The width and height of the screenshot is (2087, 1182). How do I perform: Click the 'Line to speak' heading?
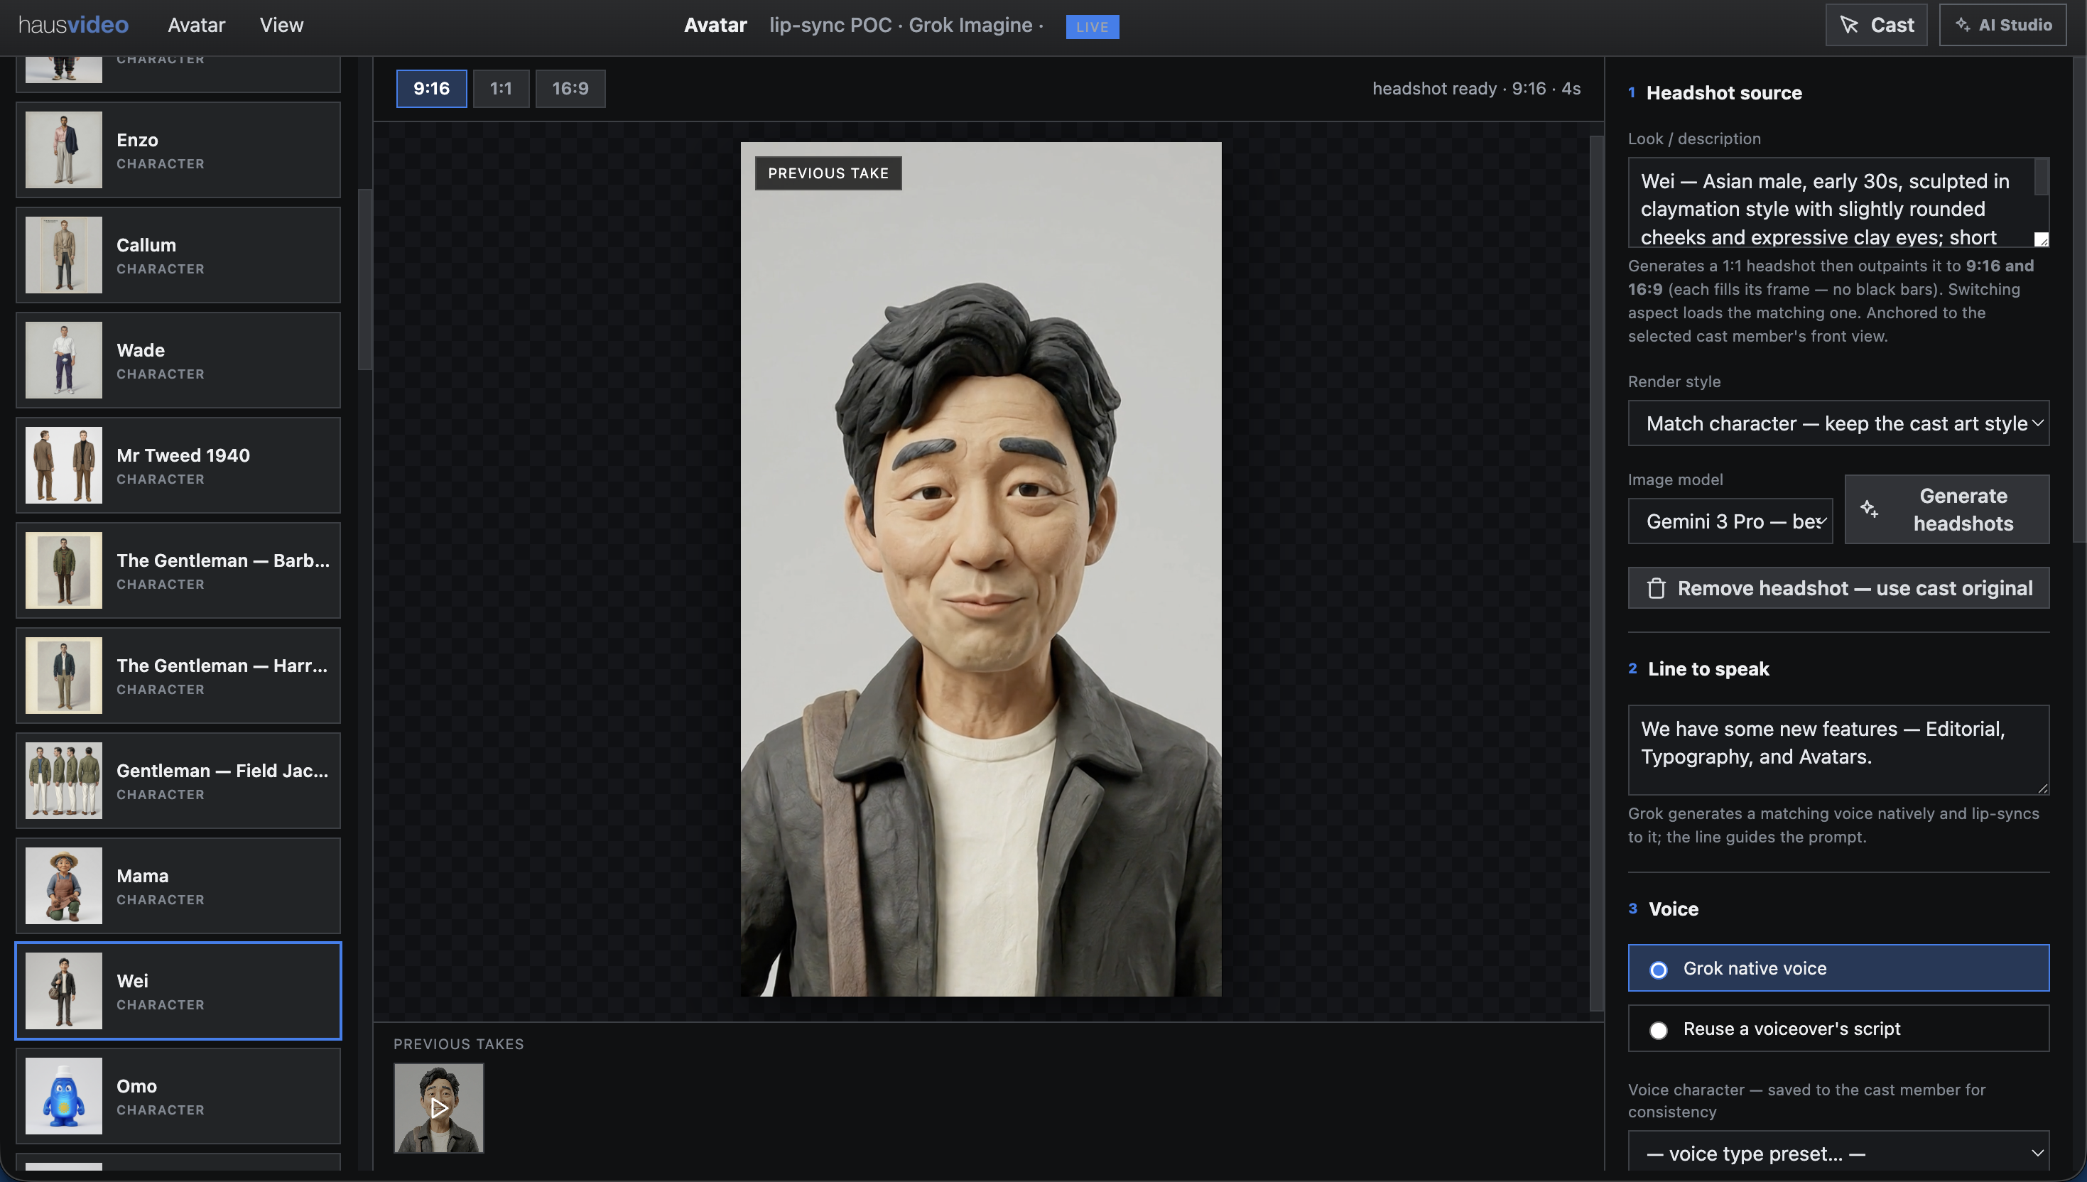(x=1708, y=669)
